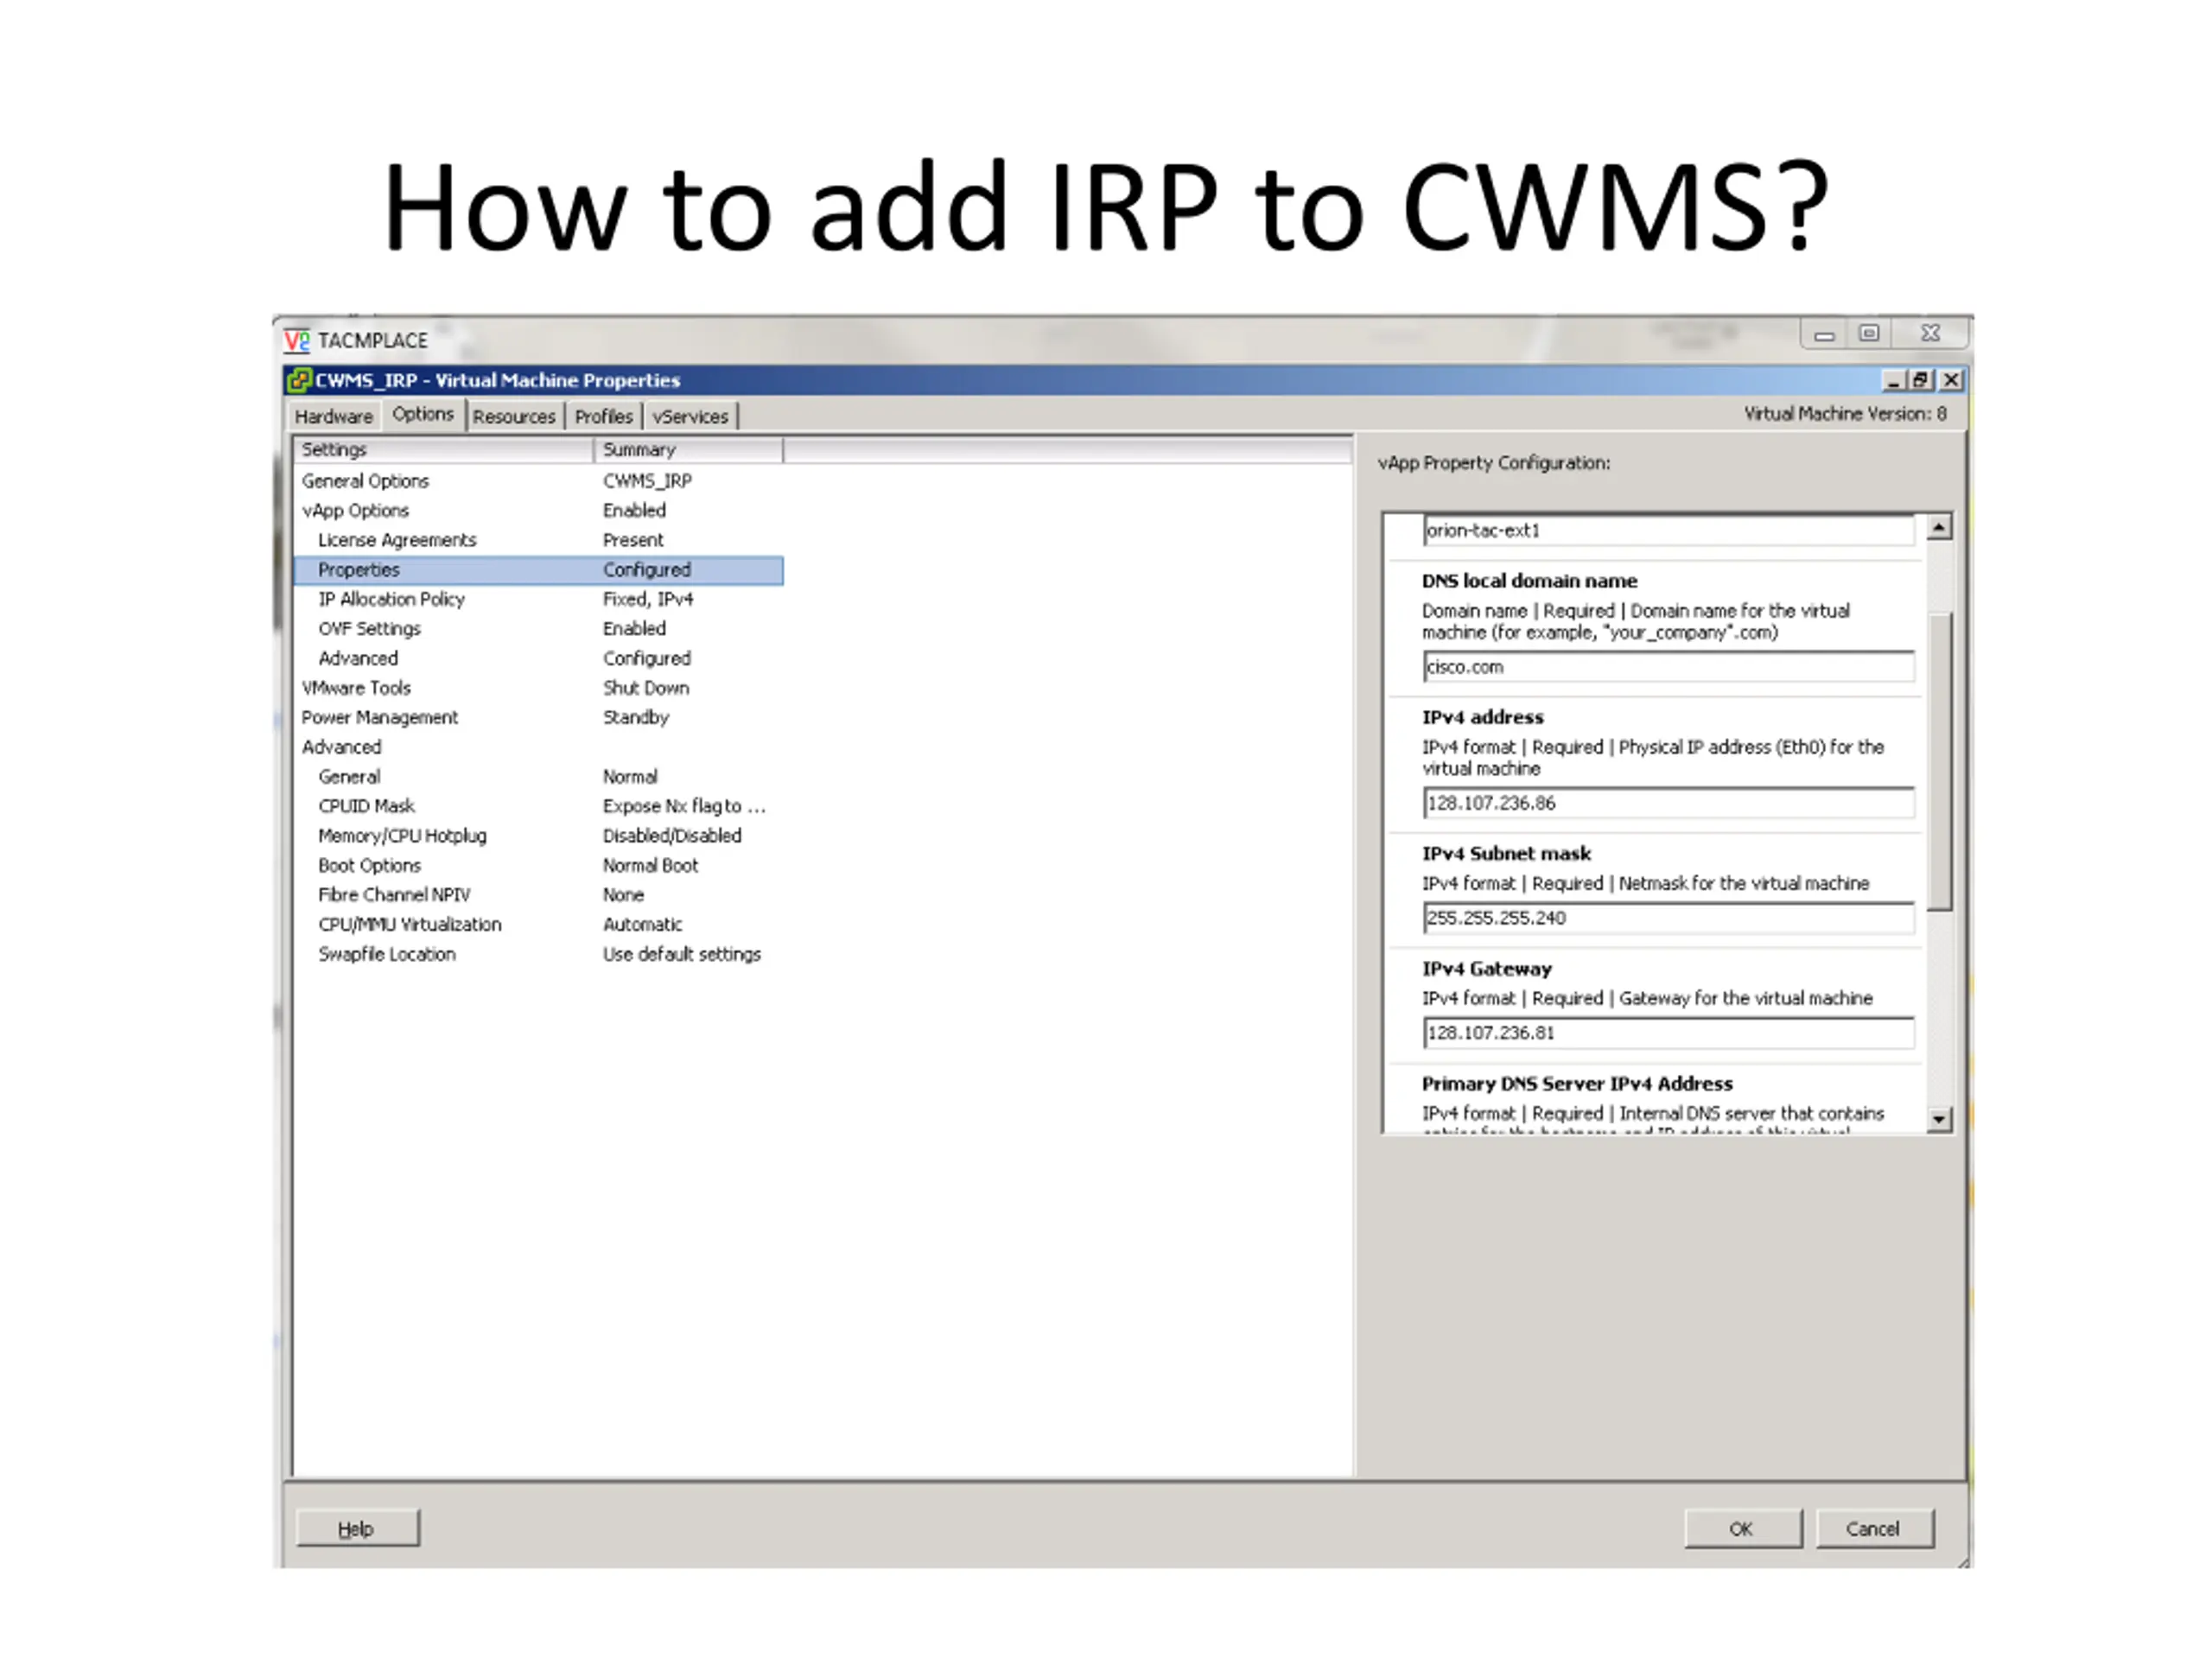Select License Agreements setting
The height and width of the screenshot is (1659, 2212).
tap(397, 540)
